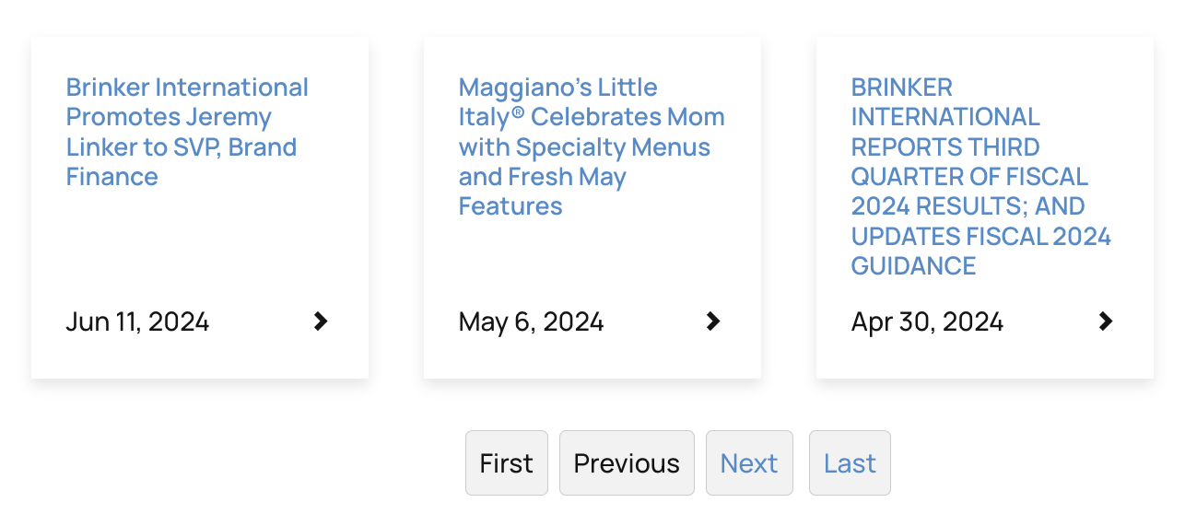Click the arrow icon on Jeremy Linker card
Viewport: 1185px width, 526px height.
(320, 321)
